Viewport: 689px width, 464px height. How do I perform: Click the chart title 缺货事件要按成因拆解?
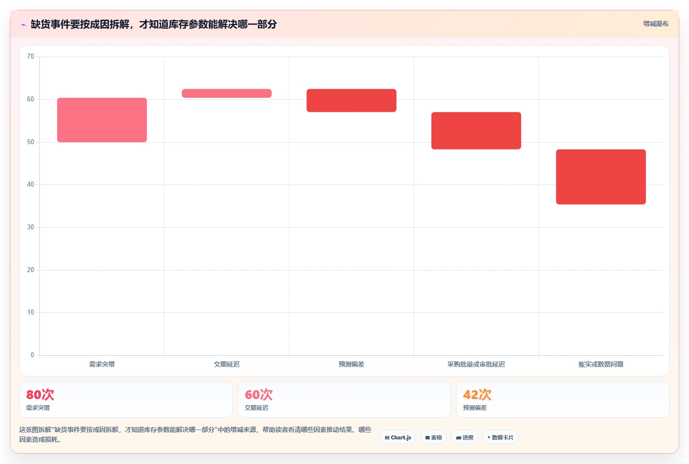point(154,24)
